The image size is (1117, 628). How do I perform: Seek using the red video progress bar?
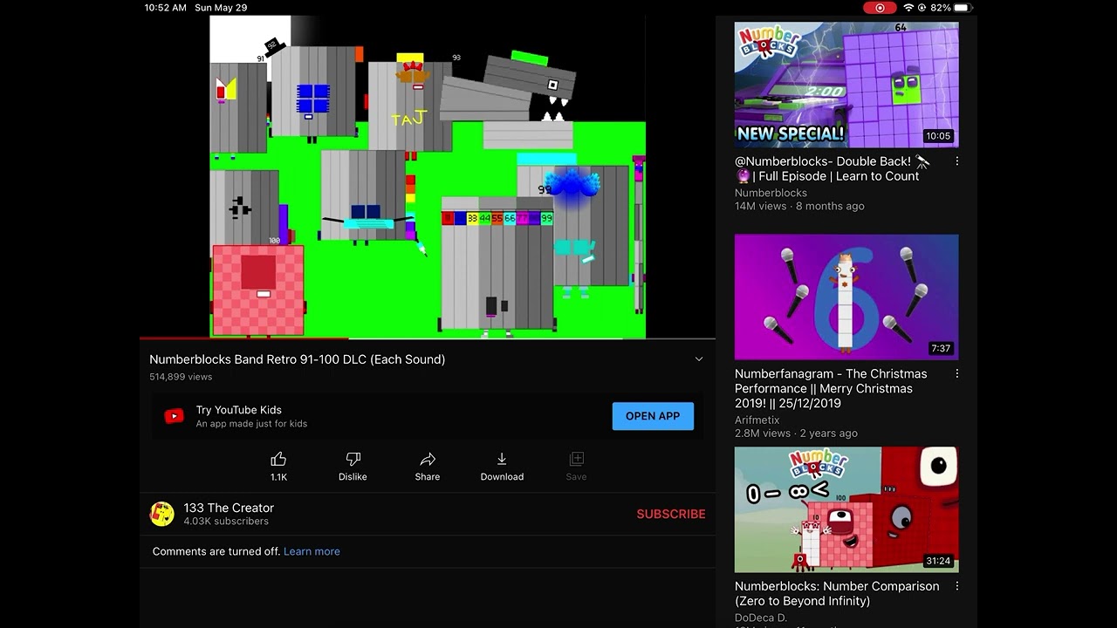click(x=428, y=338)
